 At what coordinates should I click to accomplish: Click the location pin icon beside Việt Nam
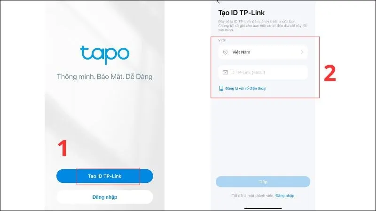tap(225, 52)
